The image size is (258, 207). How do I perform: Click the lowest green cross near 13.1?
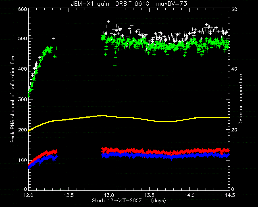[x=115, y=66]
